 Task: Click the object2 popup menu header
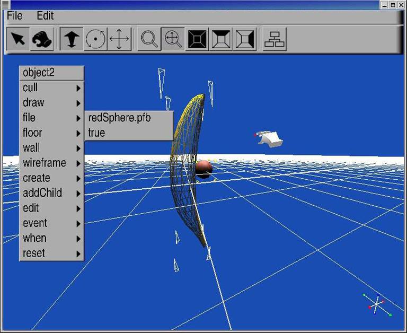(x=51, y=73)
